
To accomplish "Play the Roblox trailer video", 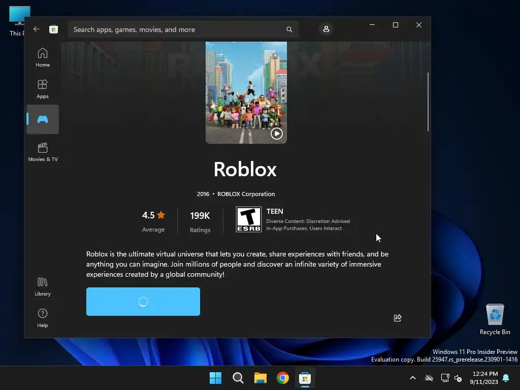I will (x=277, y=134).
